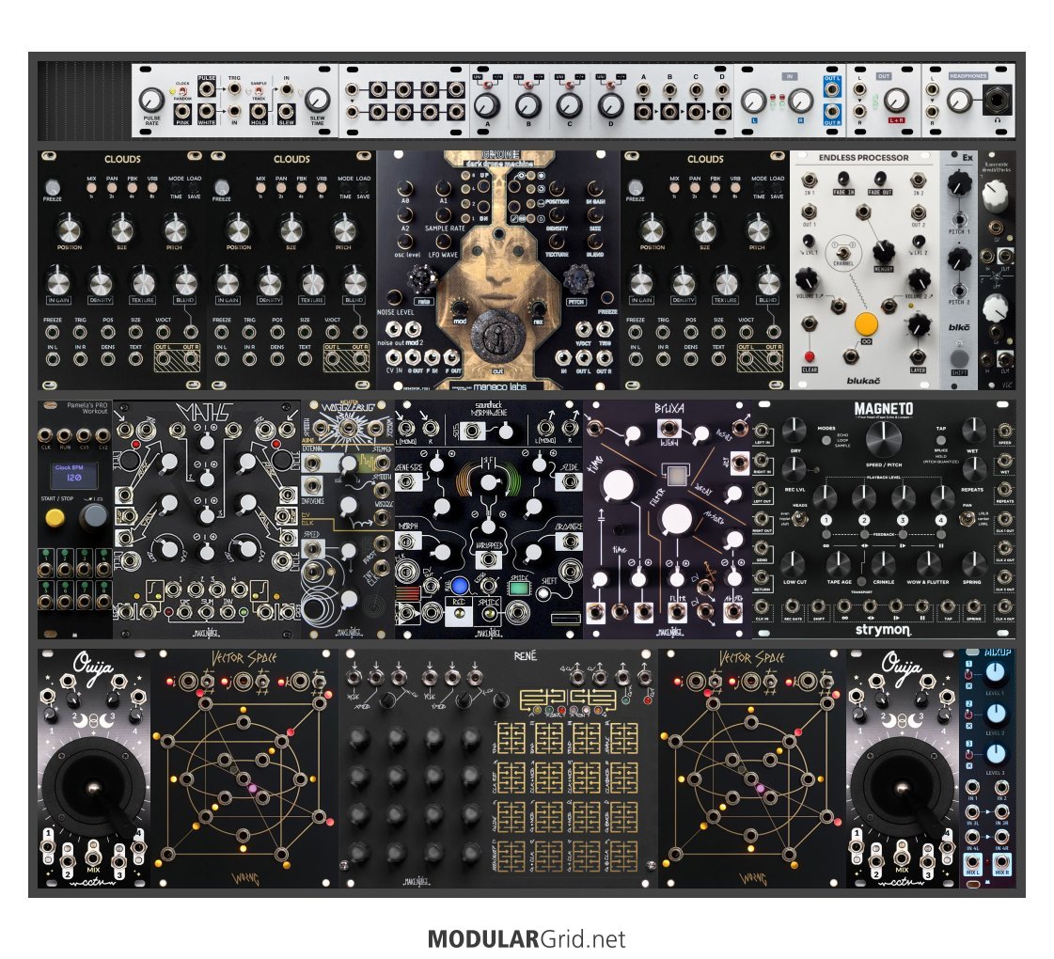Click the LEFT IN jack on Magneto
Viewport: 1054px width, 959px height.
point(763,432)
